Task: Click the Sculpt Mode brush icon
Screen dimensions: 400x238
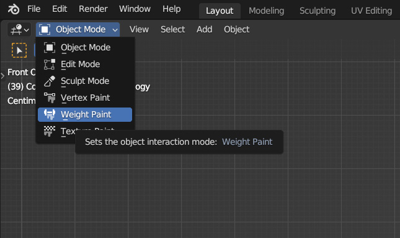Action: point(50,81)
